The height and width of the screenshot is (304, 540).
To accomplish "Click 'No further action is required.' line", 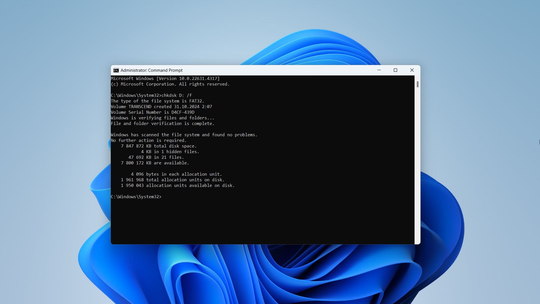I will [x=149, y=140].
